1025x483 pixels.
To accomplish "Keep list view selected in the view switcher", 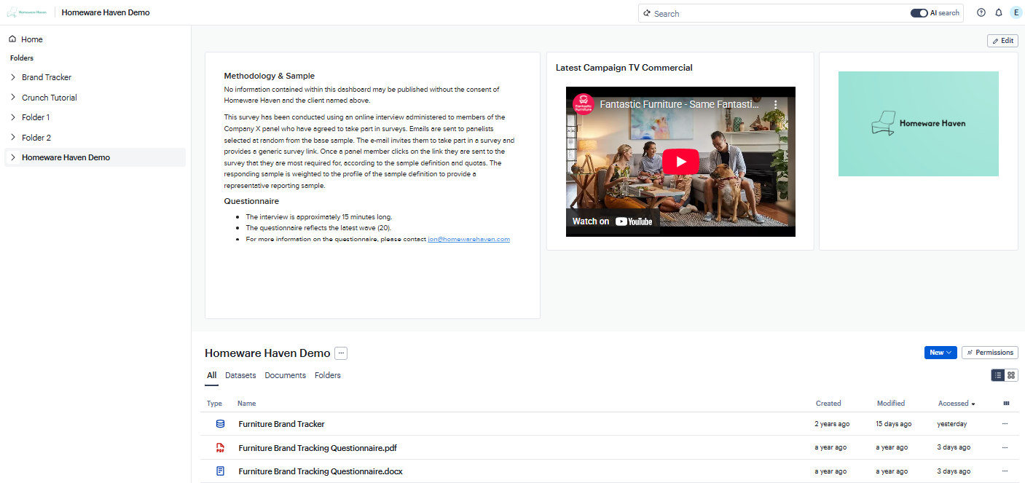I will [x=997, y=374].
